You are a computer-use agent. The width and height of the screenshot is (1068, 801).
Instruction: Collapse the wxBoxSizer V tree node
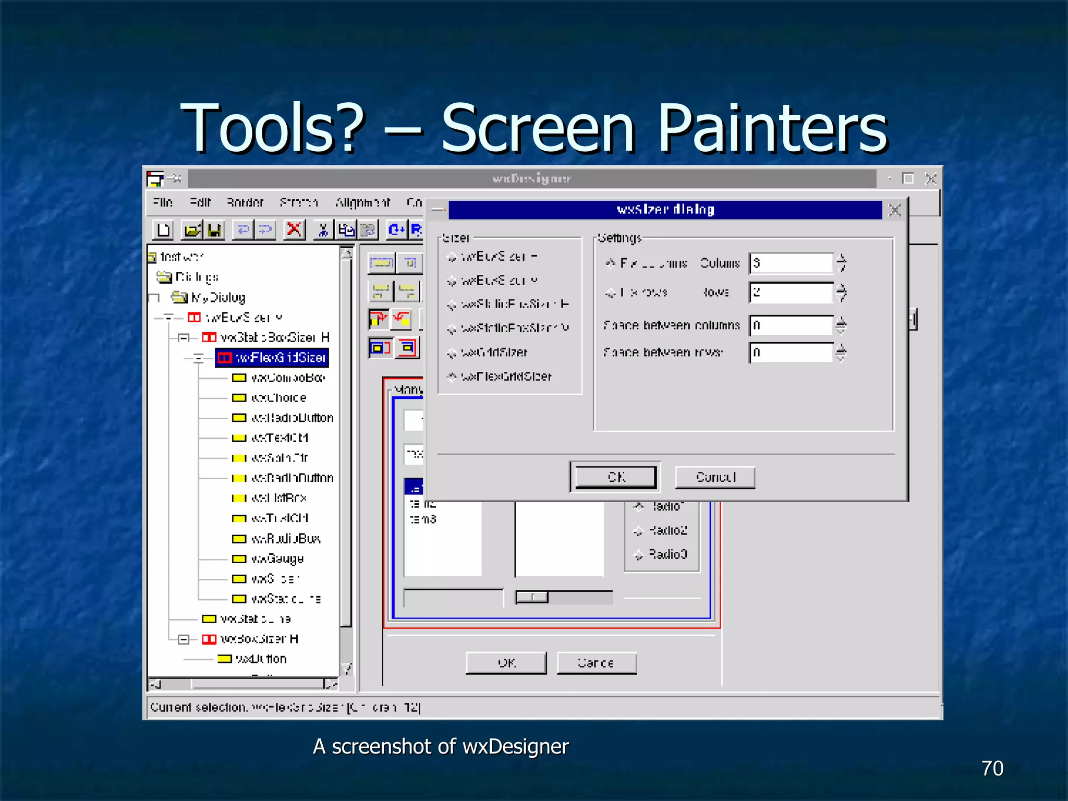(x=168, y=317)
